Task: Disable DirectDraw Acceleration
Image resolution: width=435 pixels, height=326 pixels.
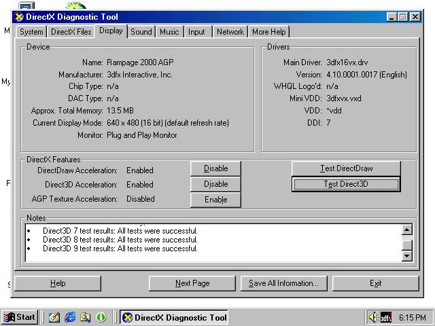Action: point(215,168)
